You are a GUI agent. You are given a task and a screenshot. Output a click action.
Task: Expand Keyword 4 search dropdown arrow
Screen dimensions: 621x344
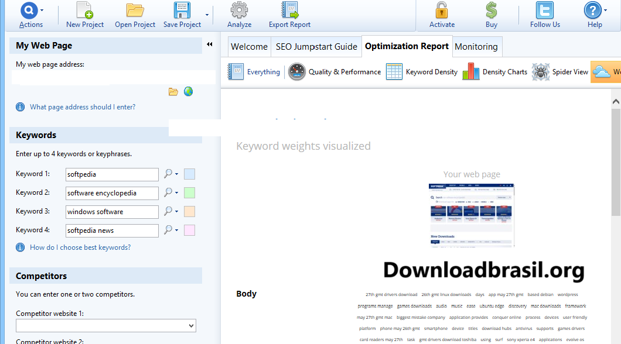(x=177, y=230)
